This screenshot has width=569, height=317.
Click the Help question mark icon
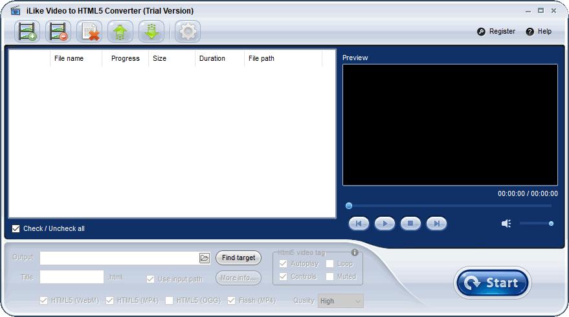click(530, 32)
